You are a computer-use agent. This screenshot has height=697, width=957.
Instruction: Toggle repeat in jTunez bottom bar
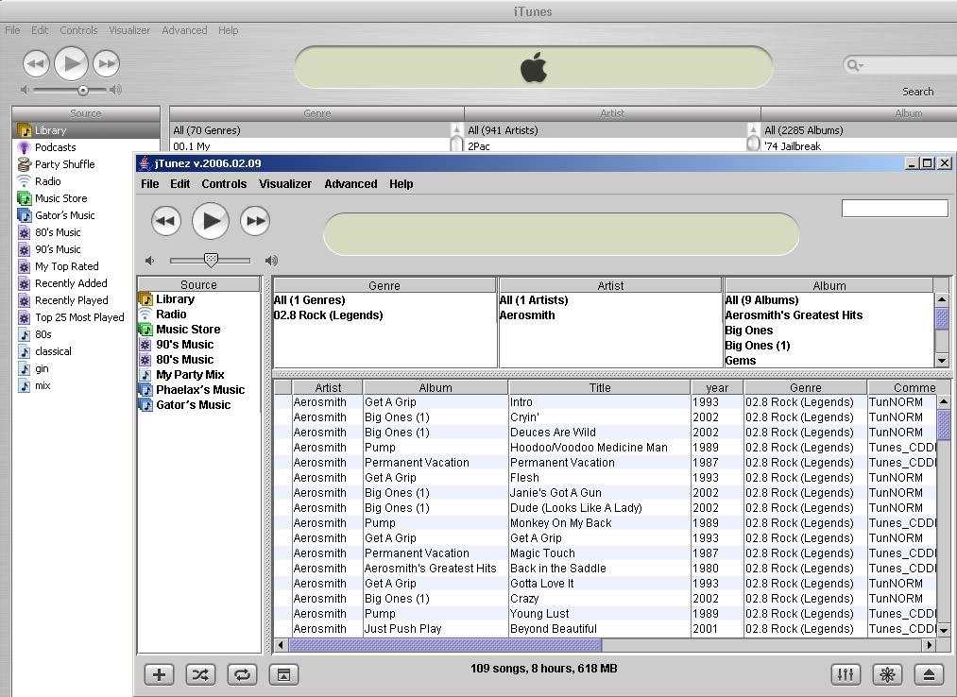pos(242,674)
